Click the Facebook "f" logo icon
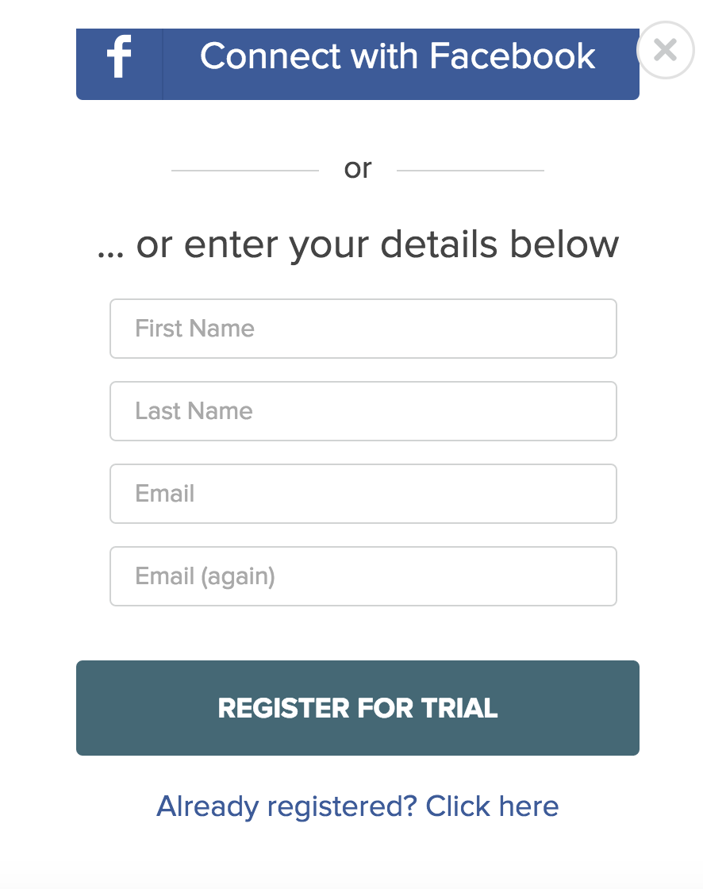The width and height of the screenshot is (703, 889). [x=119, y=56]
